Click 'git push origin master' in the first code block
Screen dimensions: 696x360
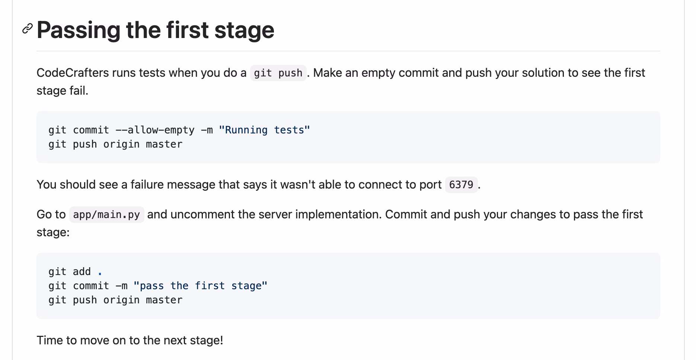click(x=115, y=144)
